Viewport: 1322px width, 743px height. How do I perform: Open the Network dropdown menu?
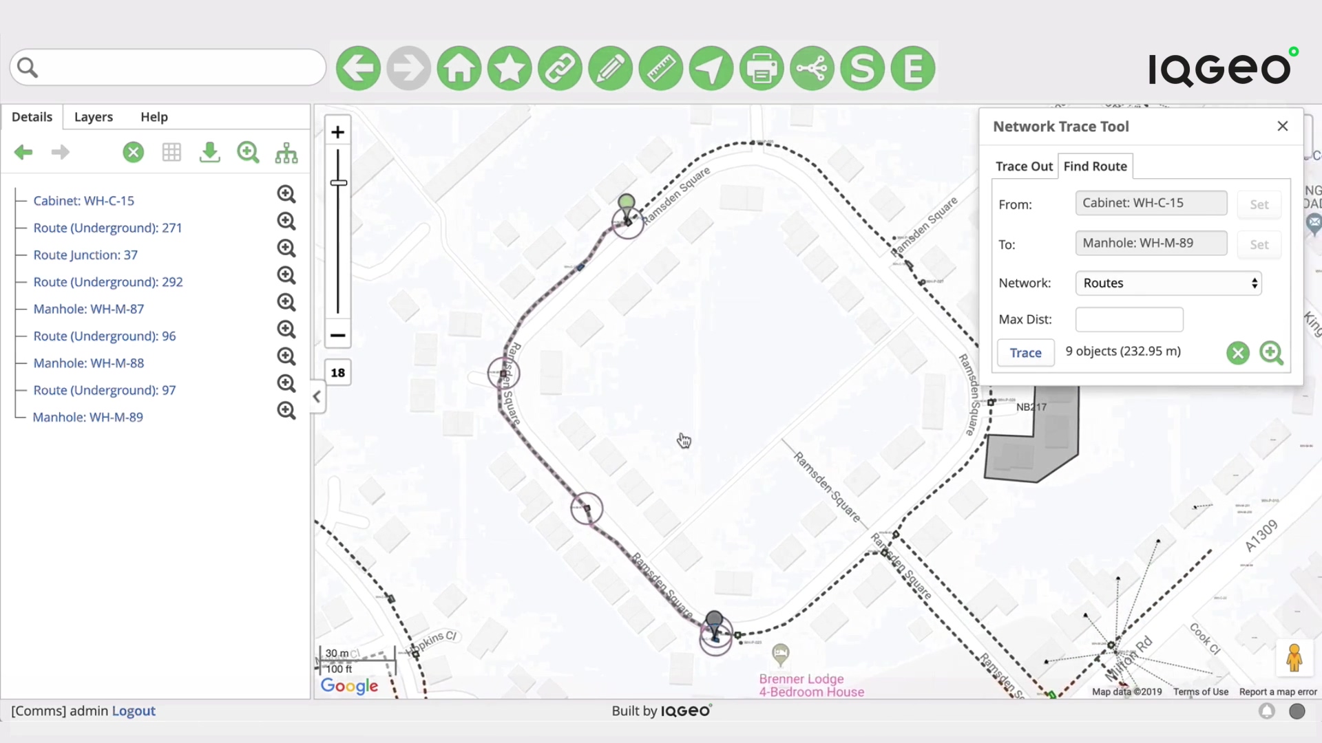[x=1168, y=283]
